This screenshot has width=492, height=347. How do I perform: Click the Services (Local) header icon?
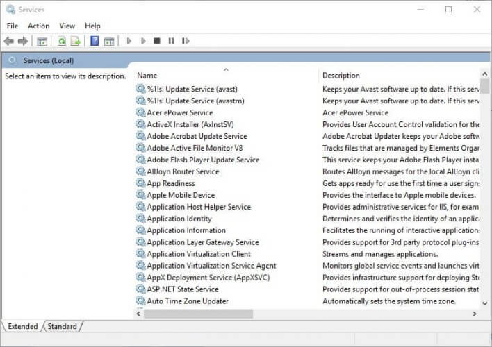pos(13,60)
